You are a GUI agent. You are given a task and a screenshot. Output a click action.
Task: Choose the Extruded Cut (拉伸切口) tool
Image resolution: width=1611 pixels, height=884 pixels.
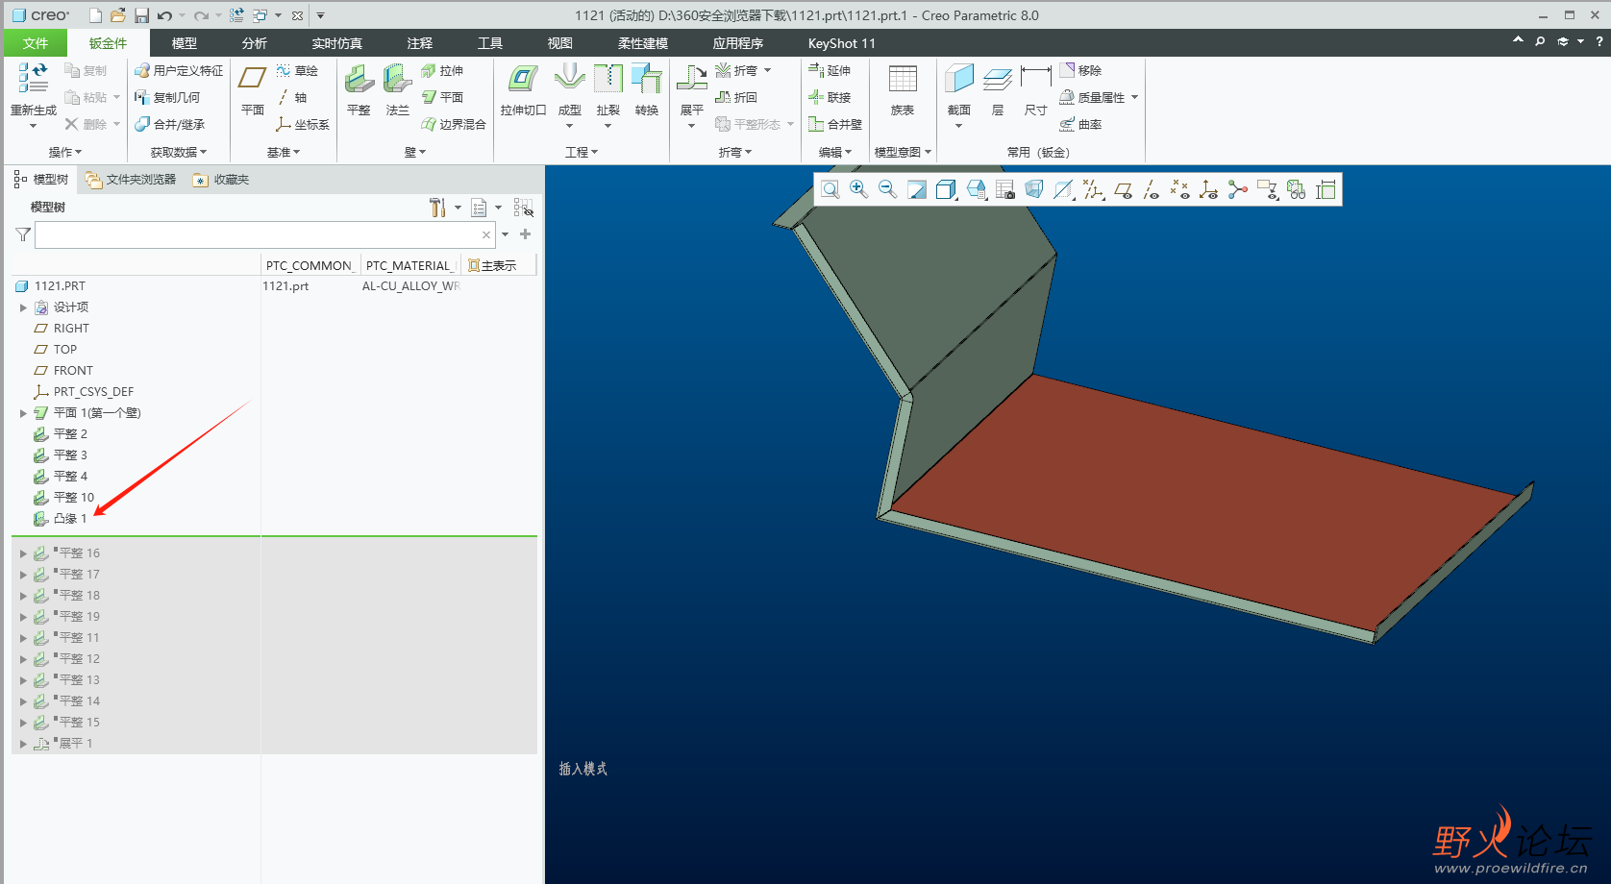pyautogui.click(x=523, y=89)
